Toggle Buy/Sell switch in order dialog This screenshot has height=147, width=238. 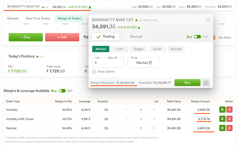[x=197, y=37]
